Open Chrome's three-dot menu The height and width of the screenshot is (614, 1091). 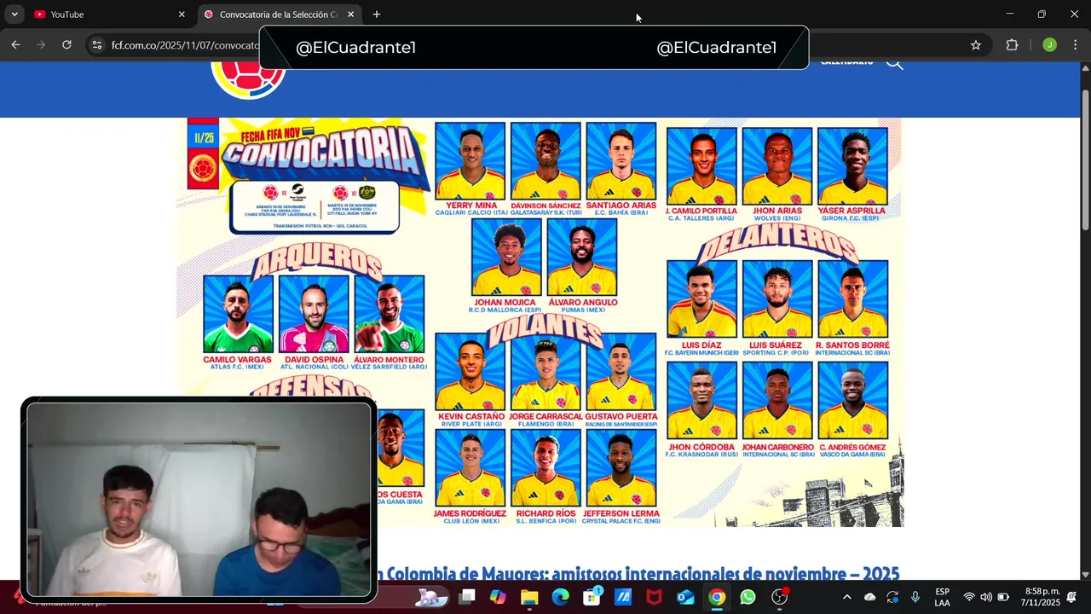(x=1076, y=45)
